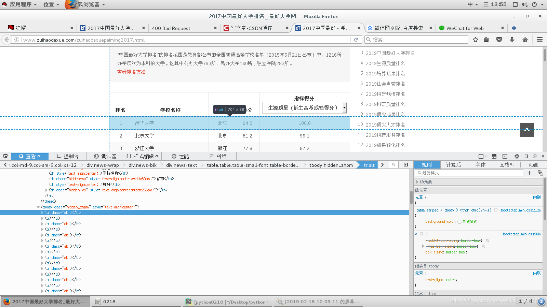Collapse the inspector sidebar pane icon
This screenshot has width=547, height=307.
tap(406, 165)
